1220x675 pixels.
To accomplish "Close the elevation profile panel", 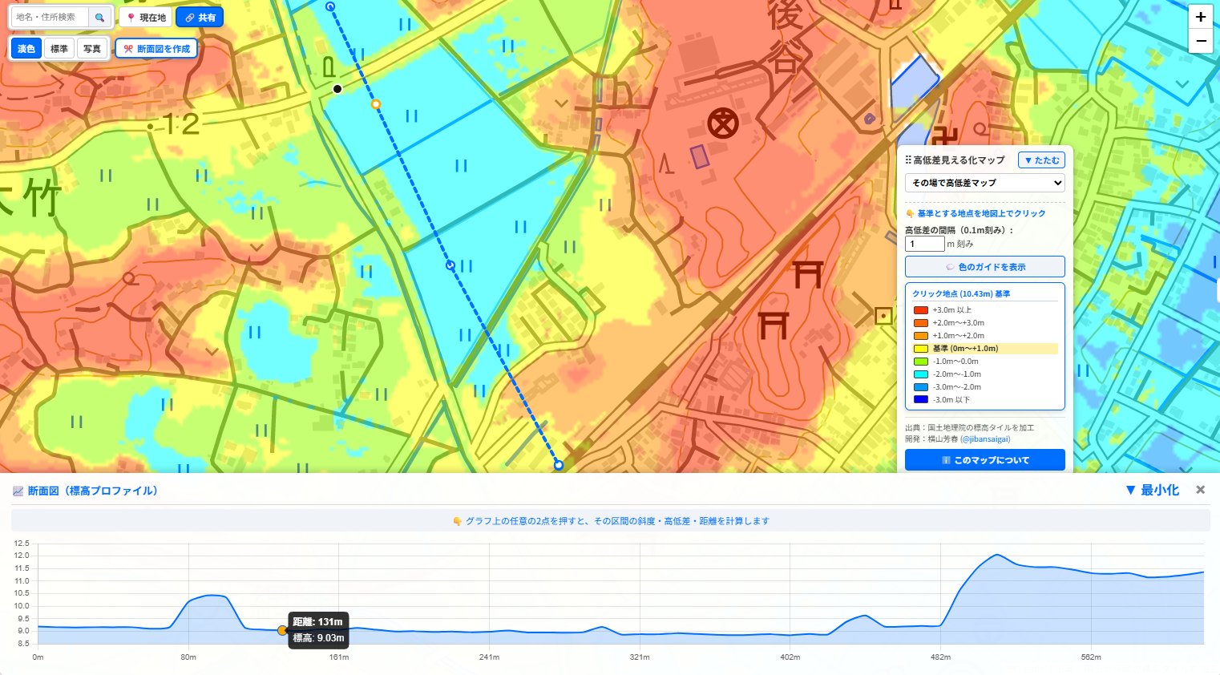I will click(1200, 490).
